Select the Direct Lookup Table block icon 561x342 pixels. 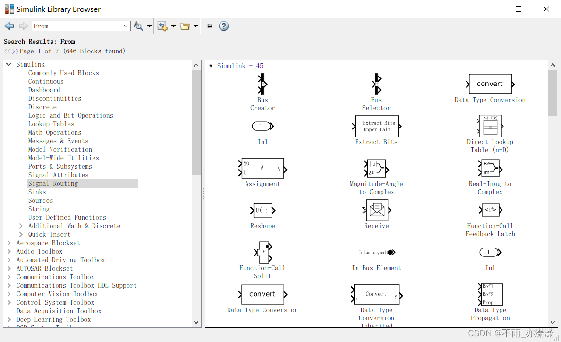(x=490, y=126)
